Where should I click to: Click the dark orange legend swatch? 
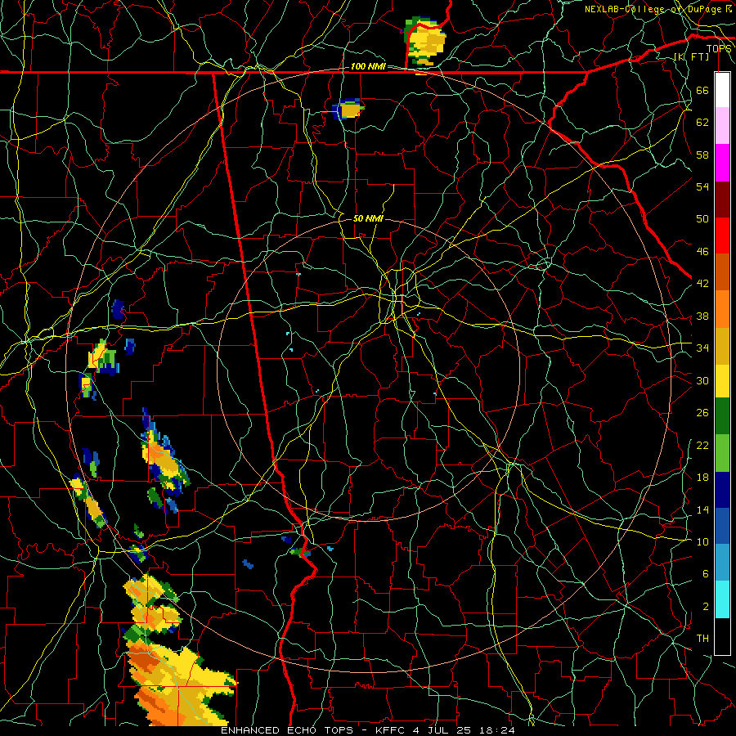click(722, 272)
